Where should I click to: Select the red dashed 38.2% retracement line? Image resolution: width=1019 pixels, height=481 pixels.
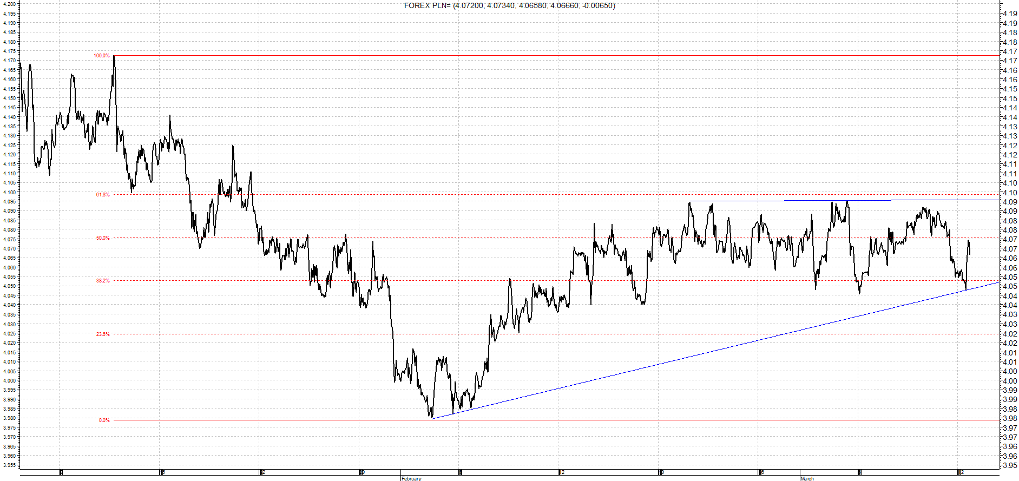[x=556, y=281]
